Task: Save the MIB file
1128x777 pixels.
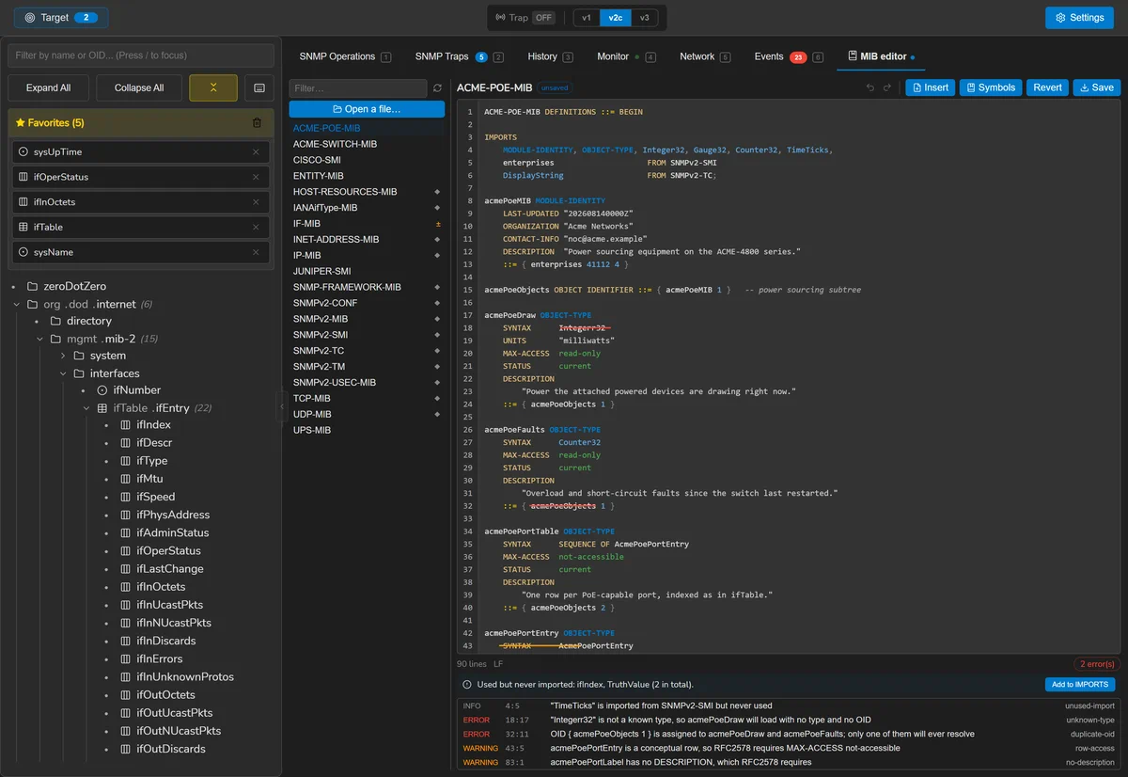Action: tap(1096, 87)
